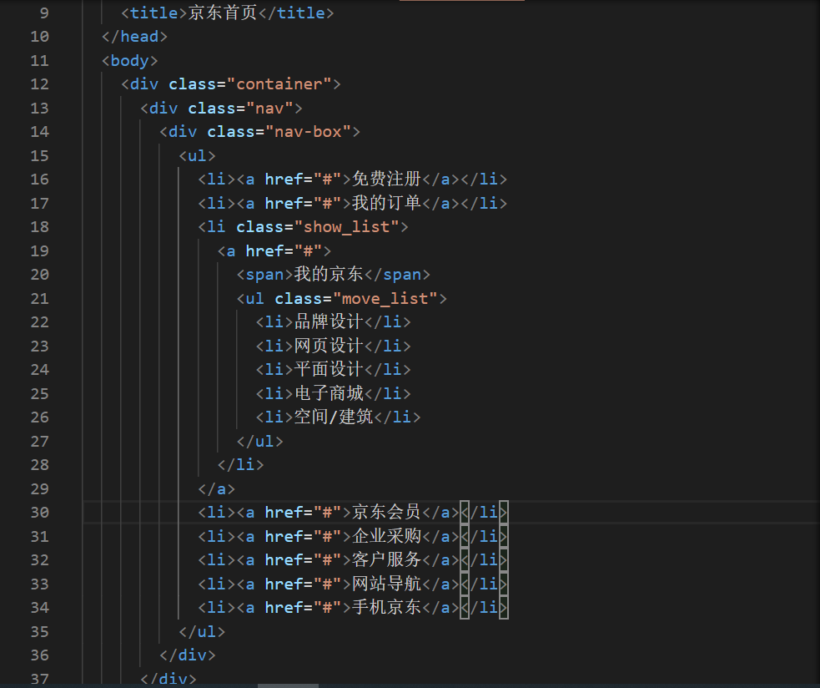Click the link text 京东会员

click(386, 512)
